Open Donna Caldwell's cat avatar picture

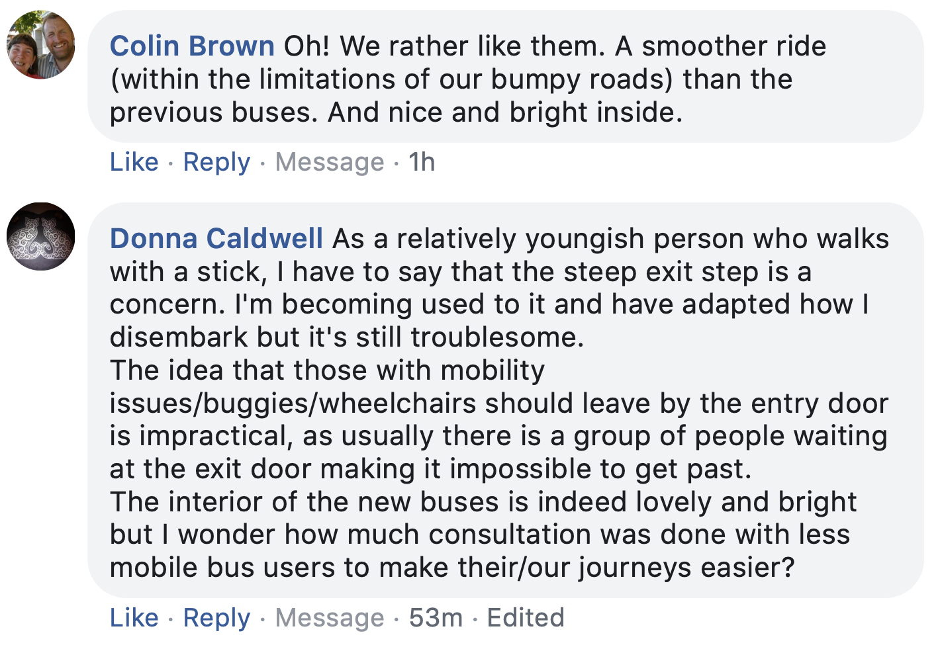pos(40,236)
